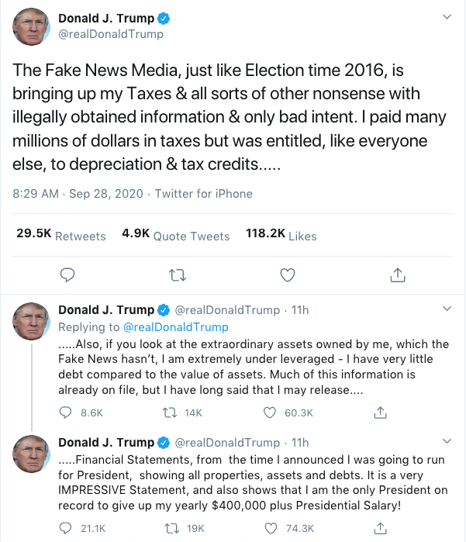Screen dimensions: 466x542
Task: Open the 'Replying to @realDonaldTrump' handle link
Action: 176,327
